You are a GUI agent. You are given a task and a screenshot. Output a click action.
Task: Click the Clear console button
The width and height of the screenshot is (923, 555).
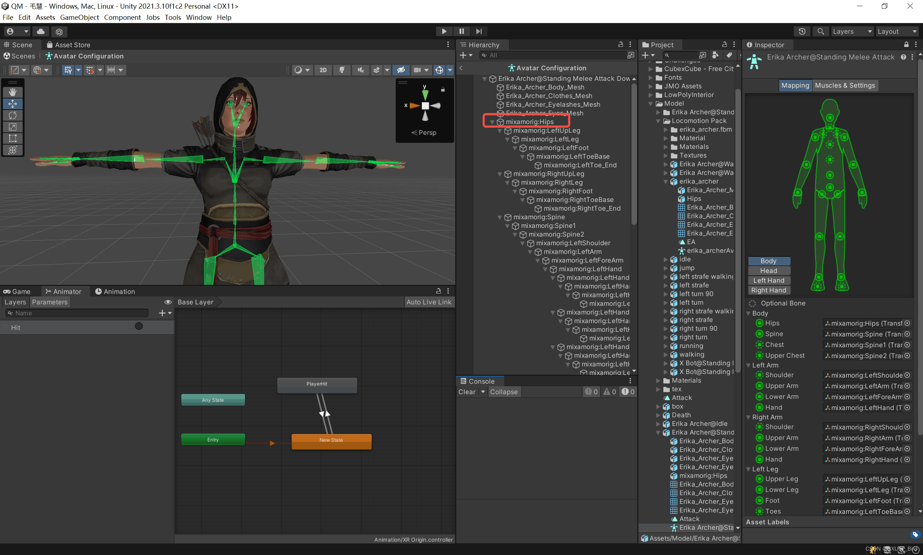[x=467, y=392]
